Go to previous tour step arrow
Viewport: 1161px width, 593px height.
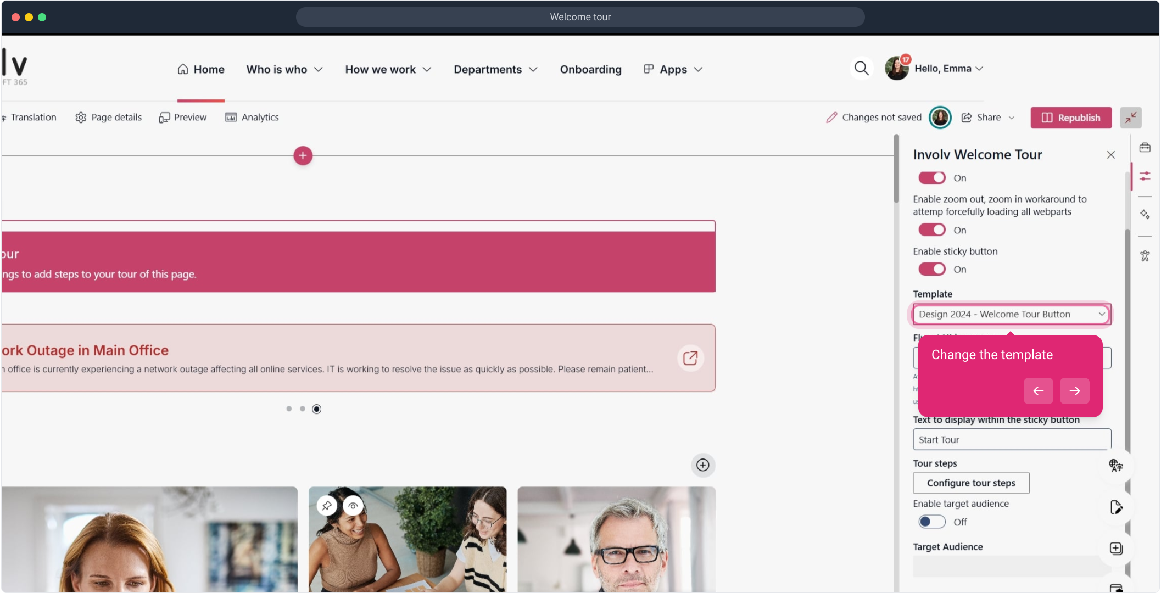[x=1038, y=391]
